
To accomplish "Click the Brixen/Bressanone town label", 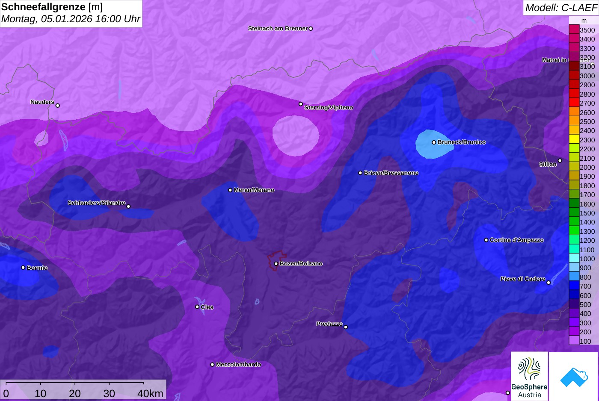I will (x=391, y=173).
